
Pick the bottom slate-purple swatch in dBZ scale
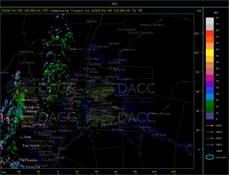point(210,116)
